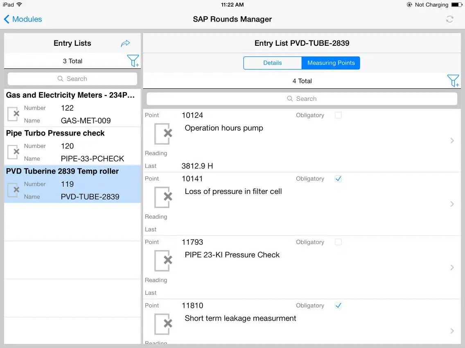Viewport: 465px width, 348px height.
Task: Tap the status icon for PIPE-33-PCHECK
Action: pyautogui.click(x=14, y=152)
